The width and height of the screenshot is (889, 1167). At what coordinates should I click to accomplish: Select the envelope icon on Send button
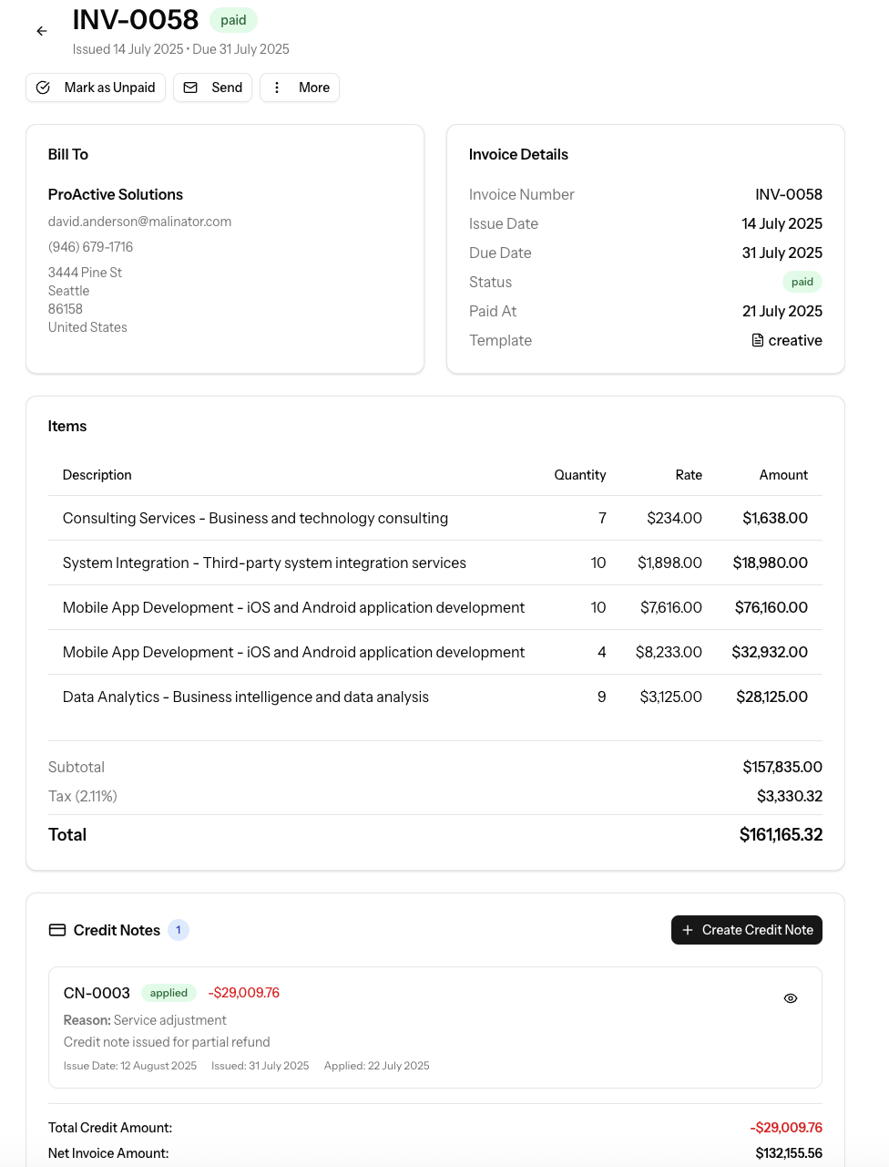tap(190, 88)
